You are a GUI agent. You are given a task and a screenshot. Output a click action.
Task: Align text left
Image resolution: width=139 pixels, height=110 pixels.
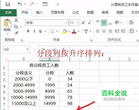coord(98,31)
